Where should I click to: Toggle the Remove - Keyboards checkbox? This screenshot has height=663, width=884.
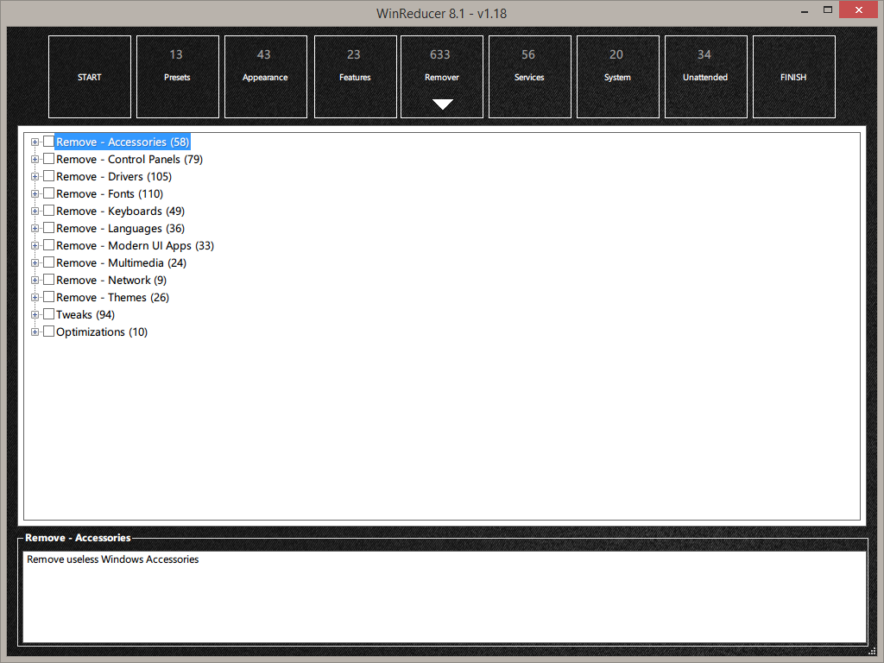point(49,211)
